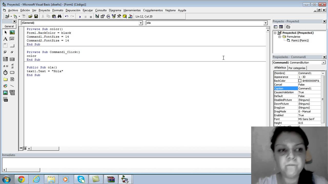This screenshot has width=328, height=184.
Task: Select the Caption property row
Action: 297,88
